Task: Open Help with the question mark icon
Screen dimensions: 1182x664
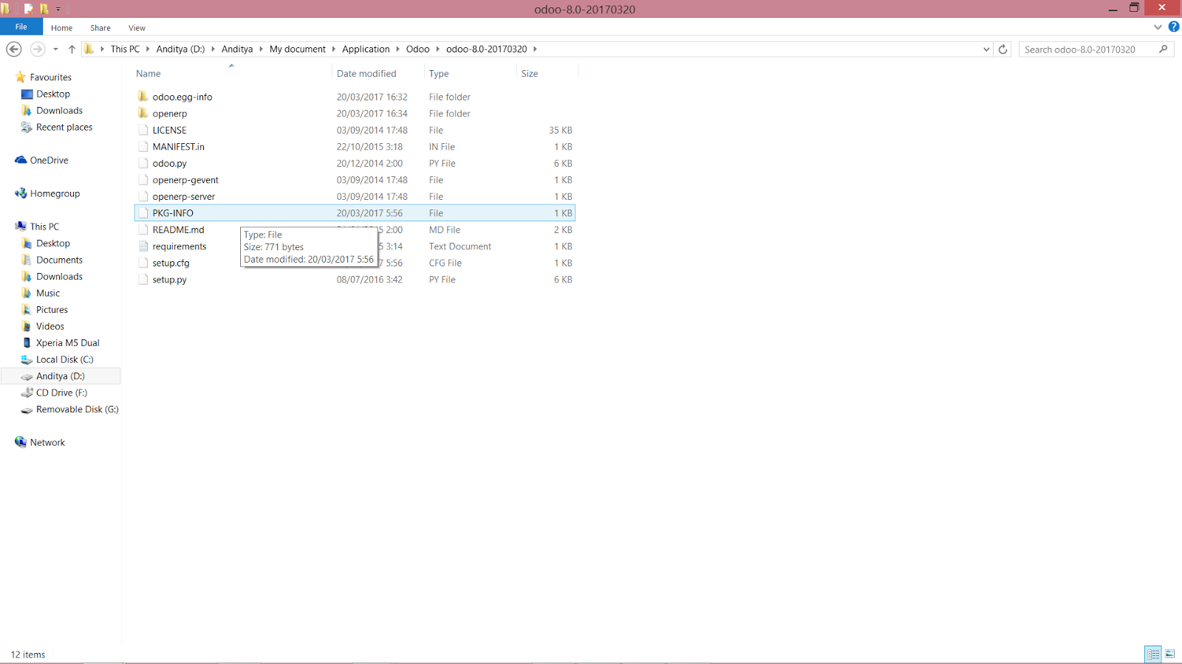Action: click(1173, 27)
